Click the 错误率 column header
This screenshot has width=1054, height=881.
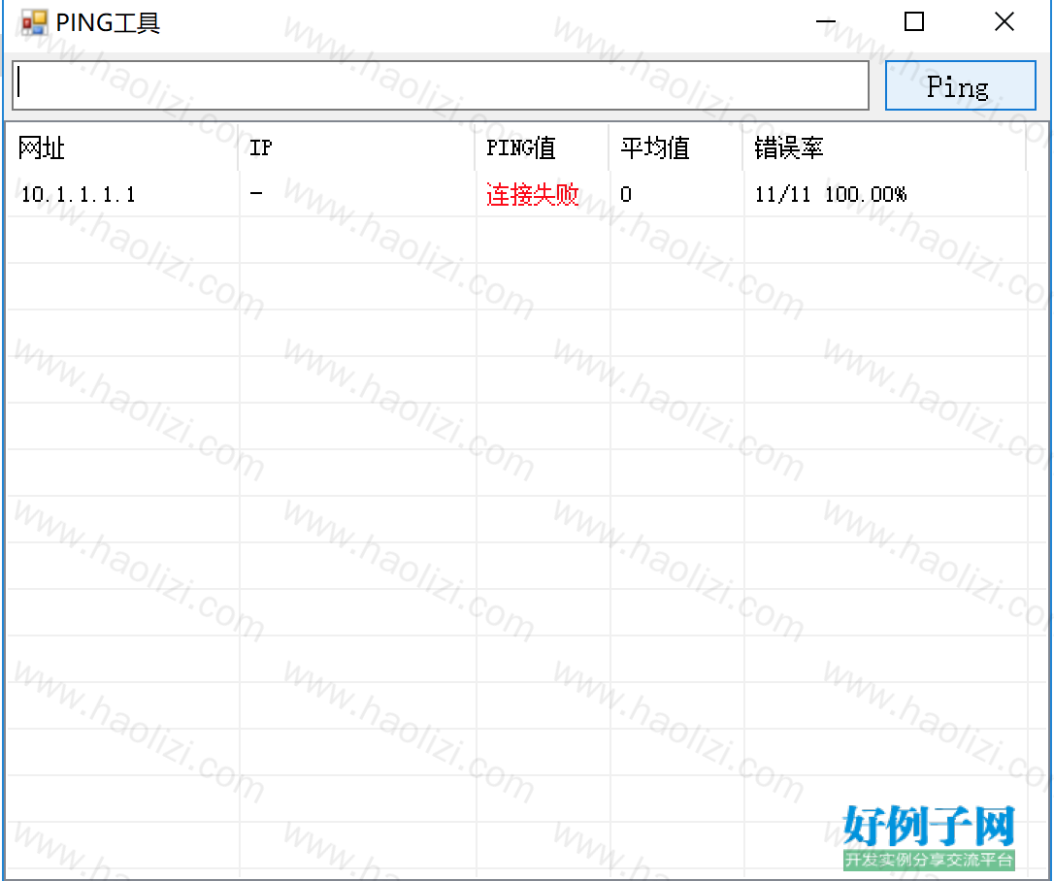coord(884,147)
